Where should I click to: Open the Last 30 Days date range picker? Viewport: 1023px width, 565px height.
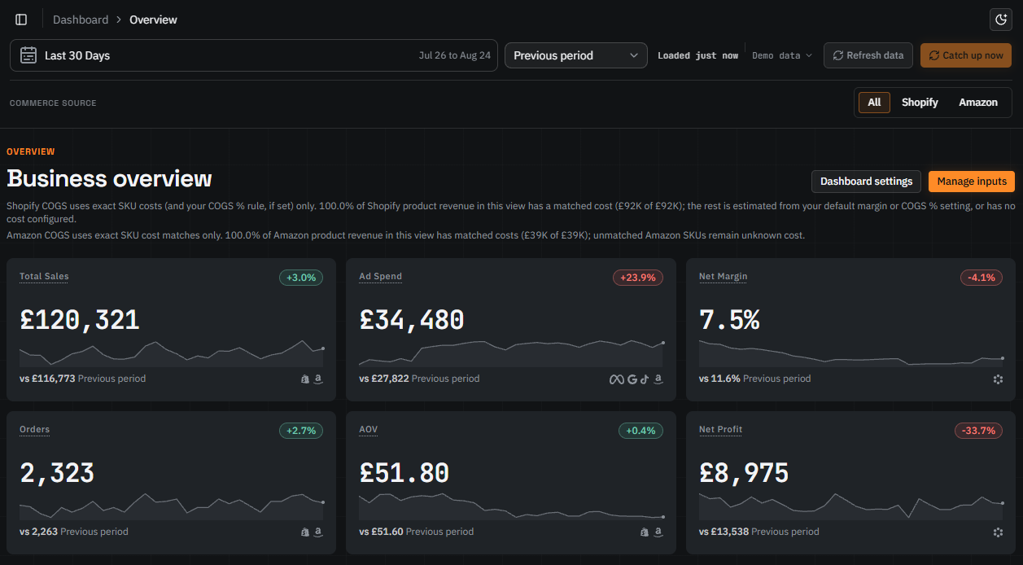254,55
